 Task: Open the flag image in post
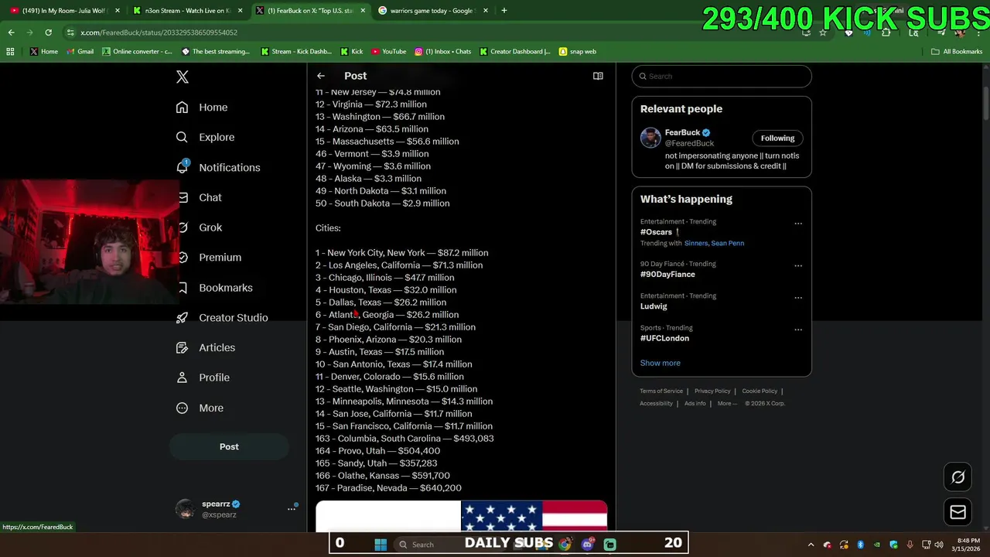461,516
